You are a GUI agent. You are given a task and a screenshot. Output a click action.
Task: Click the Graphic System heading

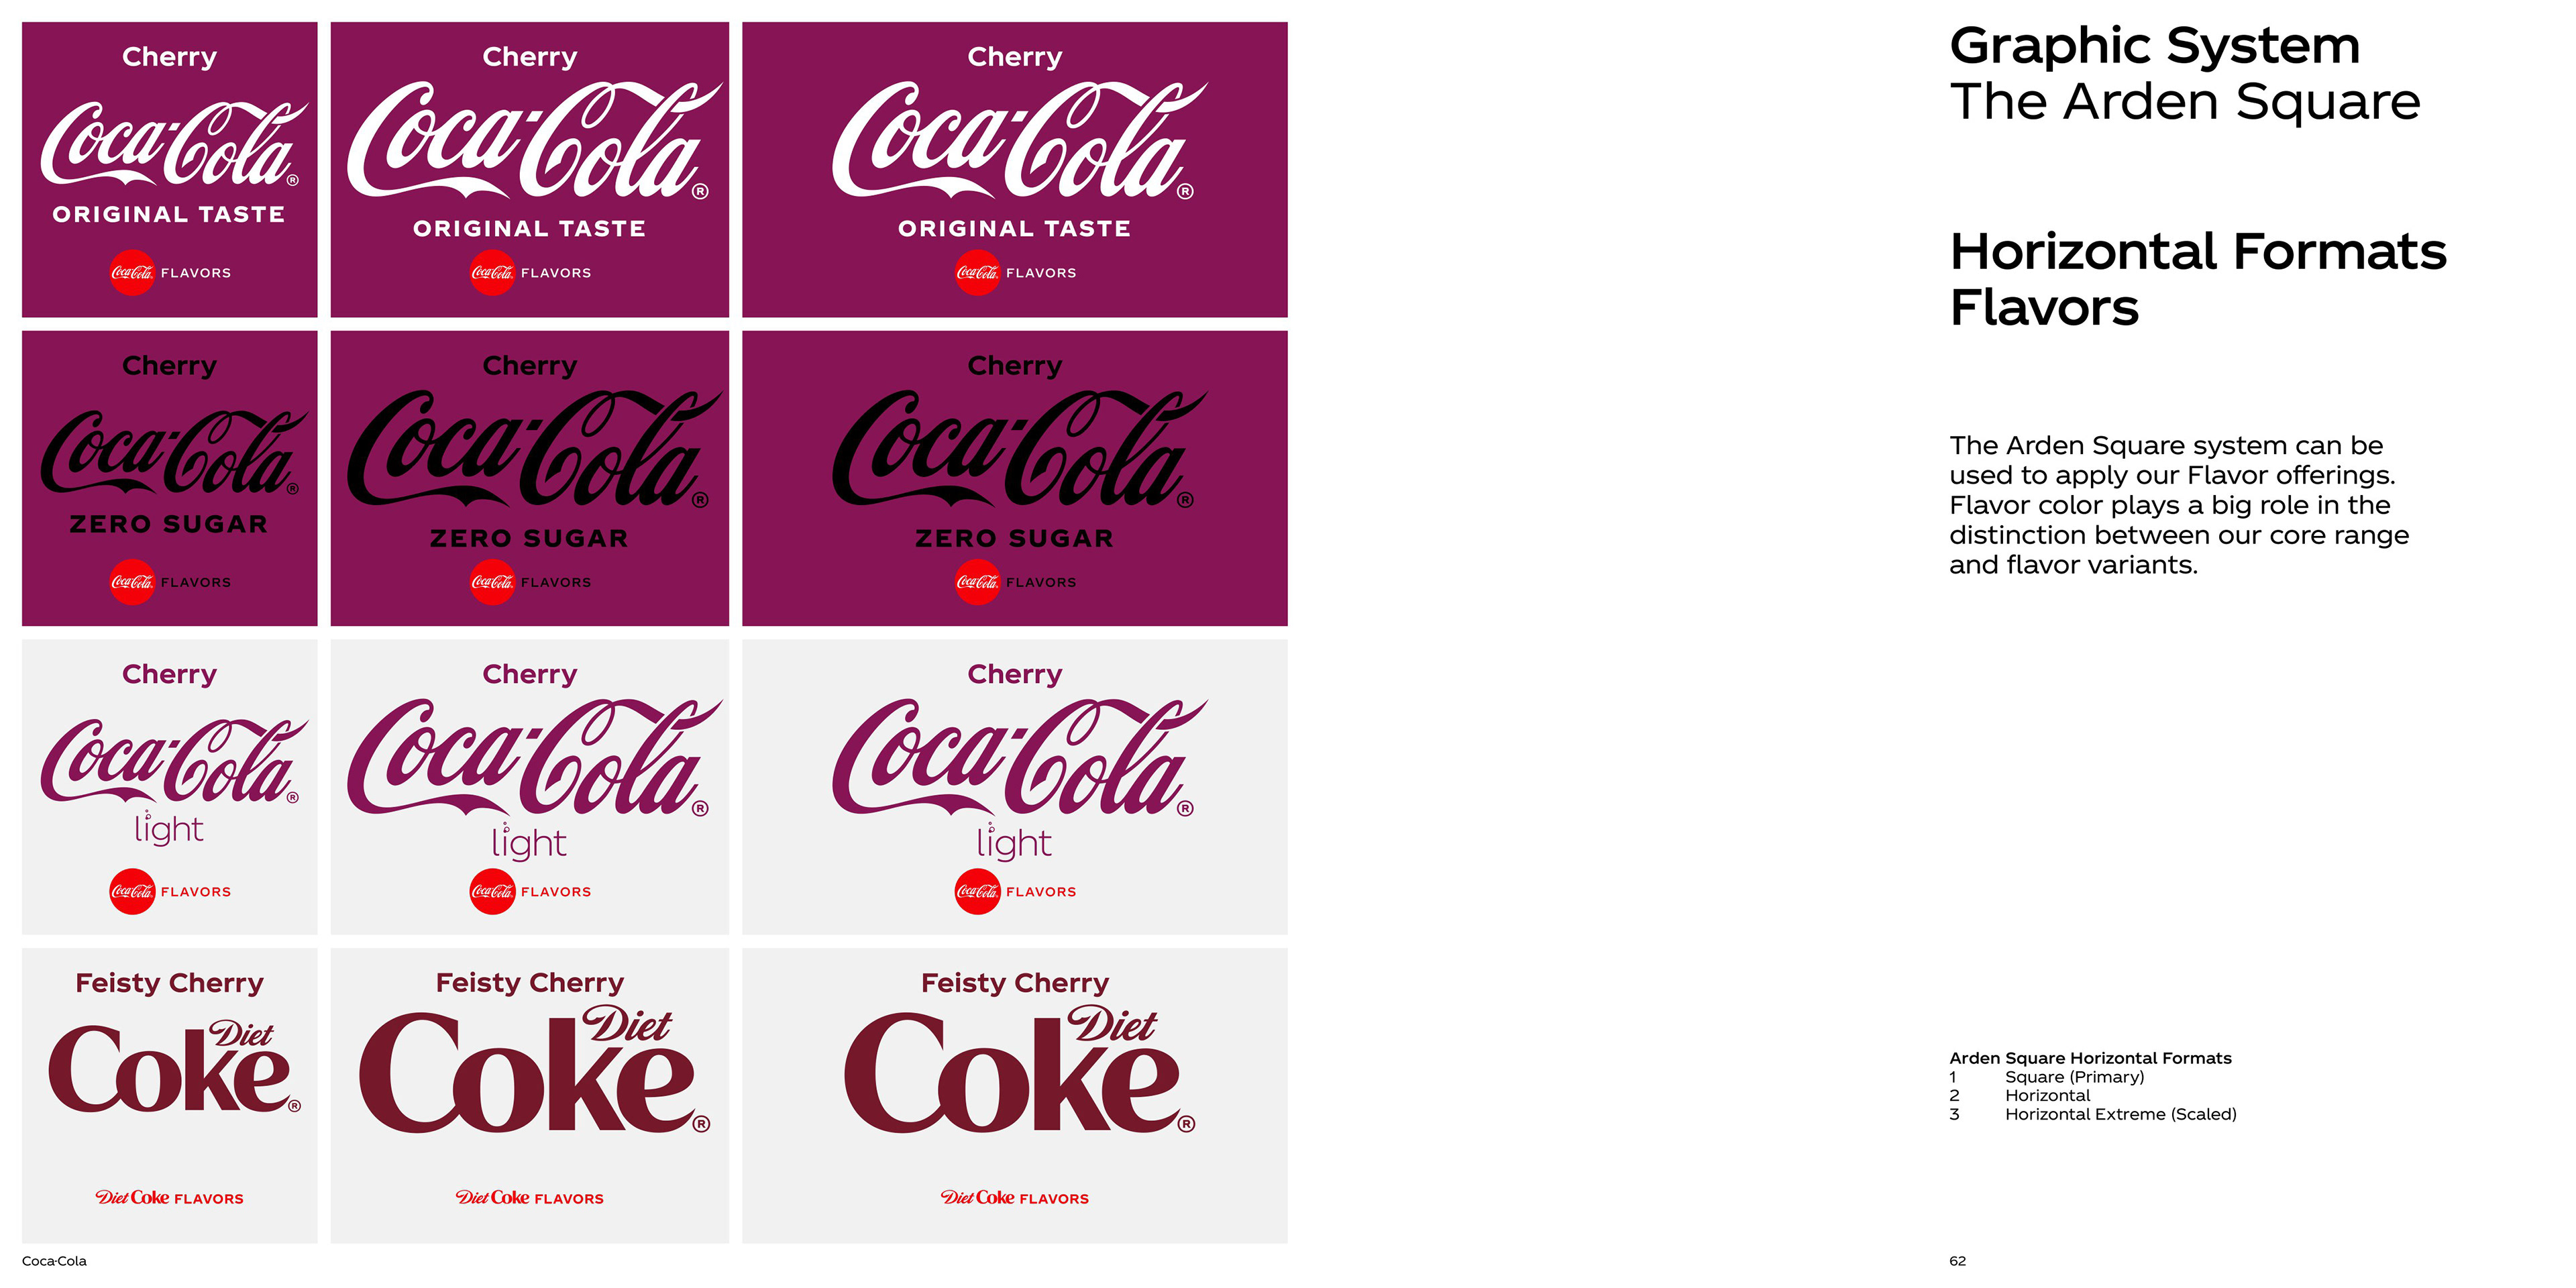2154,46
